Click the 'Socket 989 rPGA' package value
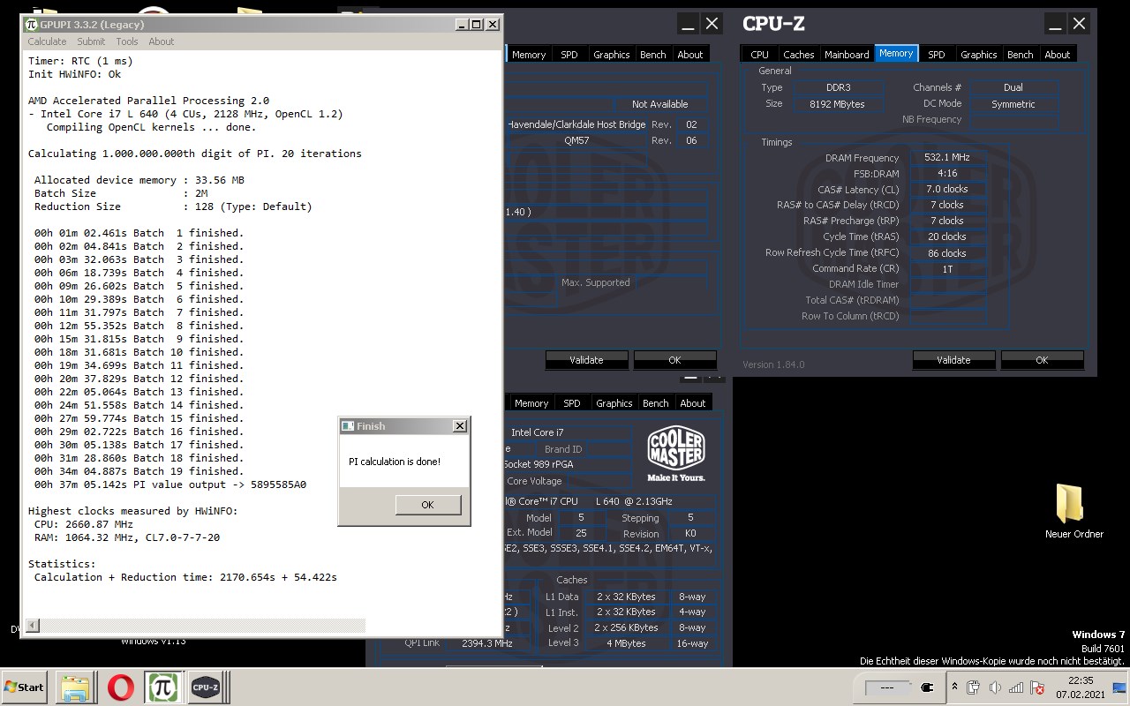1130x706 pixels. tap(538, 464)
